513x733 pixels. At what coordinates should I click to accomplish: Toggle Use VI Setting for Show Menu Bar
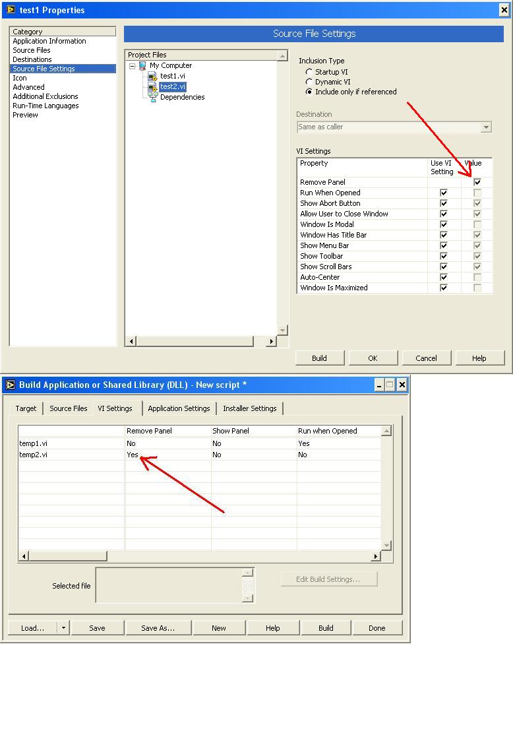pyautogui.click(x=443, y=245)
